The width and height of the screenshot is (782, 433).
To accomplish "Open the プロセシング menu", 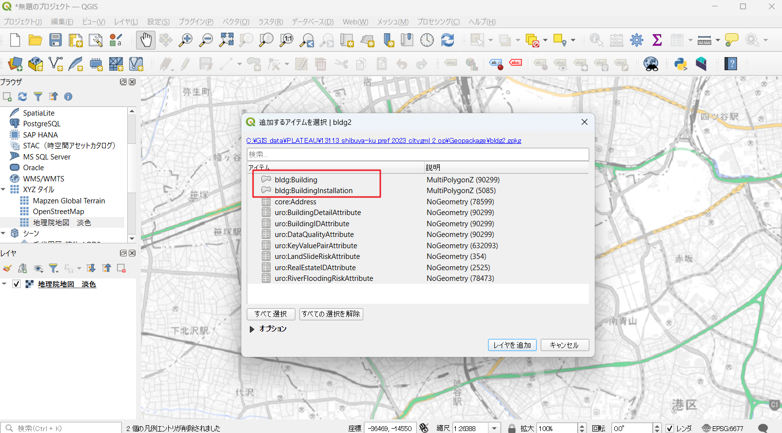I will [438, 22].
